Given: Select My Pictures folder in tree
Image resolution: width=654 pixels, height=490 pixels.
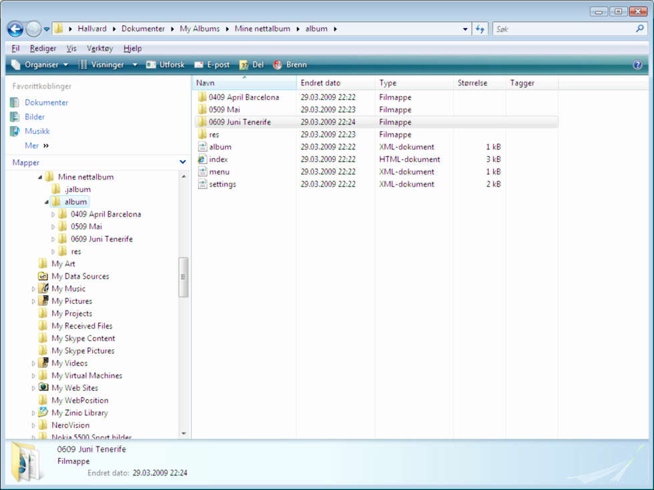Looking at the screenshot, I should tap(72, 301).
